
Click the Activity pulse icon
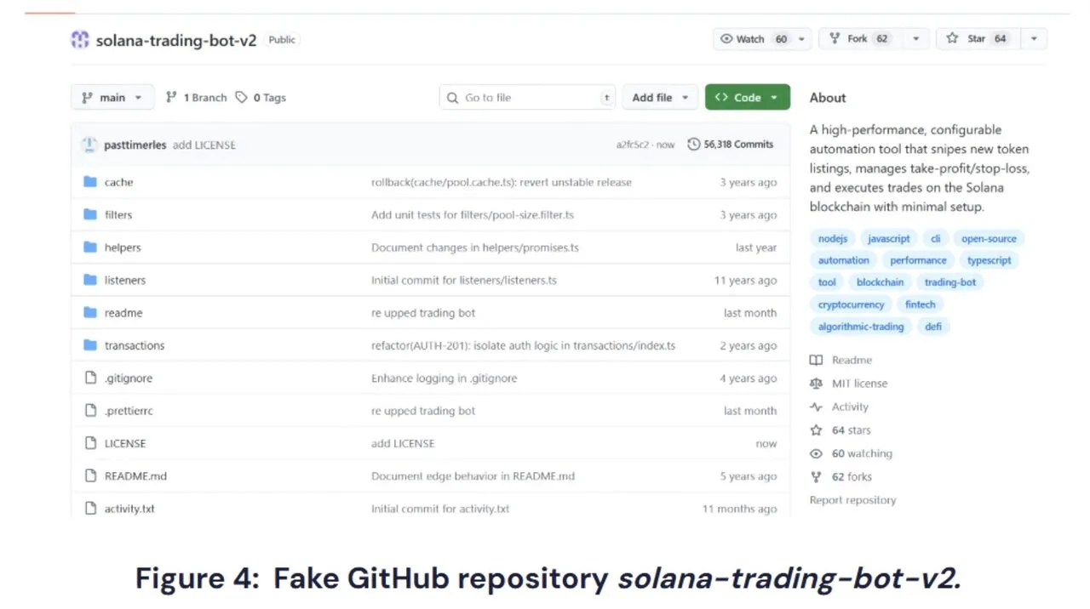point(817,407)
